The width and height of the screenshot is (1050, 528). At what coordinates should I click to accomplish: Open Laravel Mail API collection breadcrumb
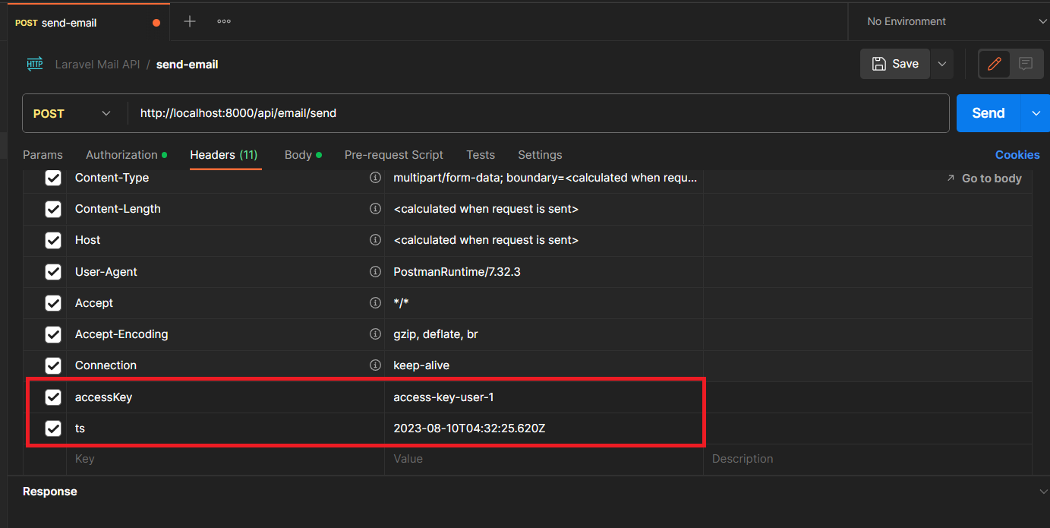point(97,65)
